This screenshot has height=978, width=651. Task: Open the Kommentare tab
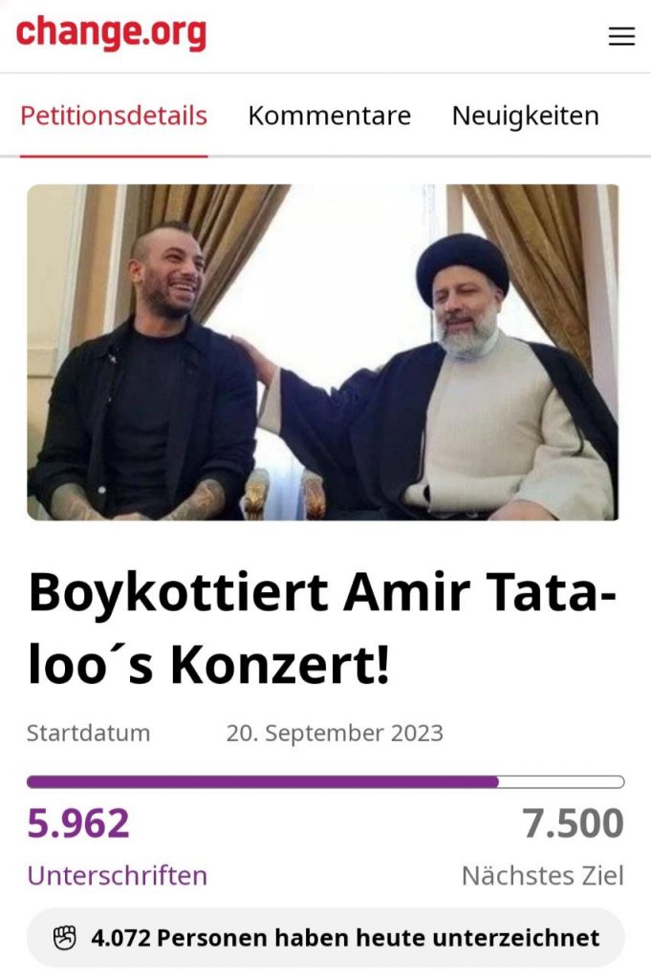tap(330, 116)
